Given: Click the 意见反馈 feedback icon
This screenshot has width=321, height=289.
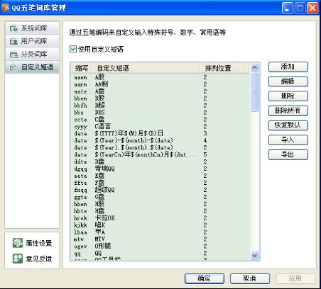Looking at the screenshot, I should [x=18, y=259].
